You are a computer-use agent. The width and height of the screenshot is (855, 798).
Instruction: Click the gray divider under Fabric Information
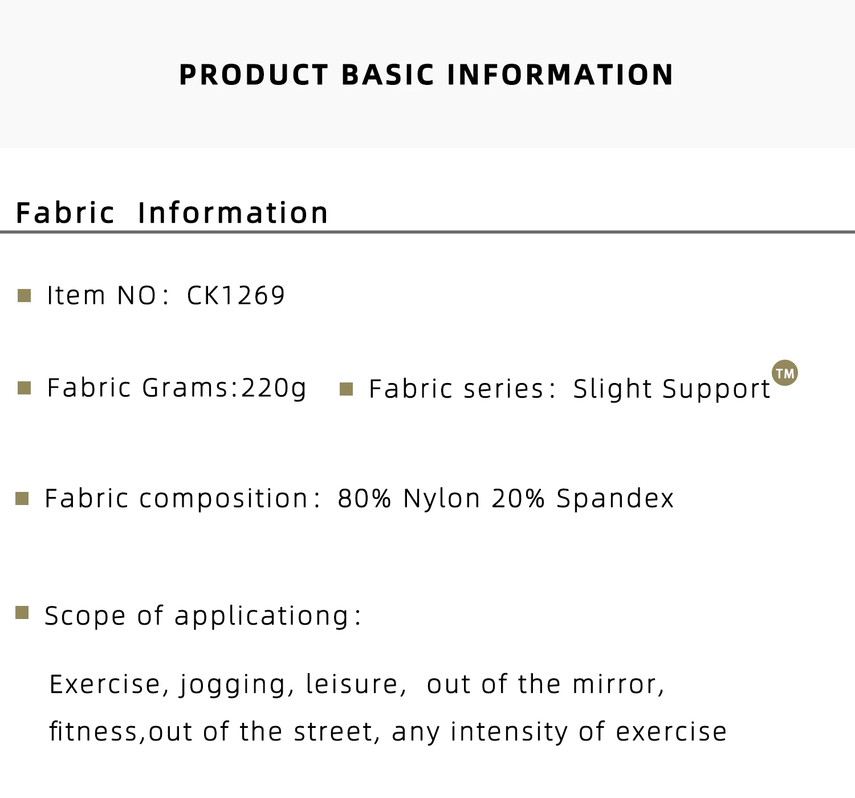coord(427,232)
